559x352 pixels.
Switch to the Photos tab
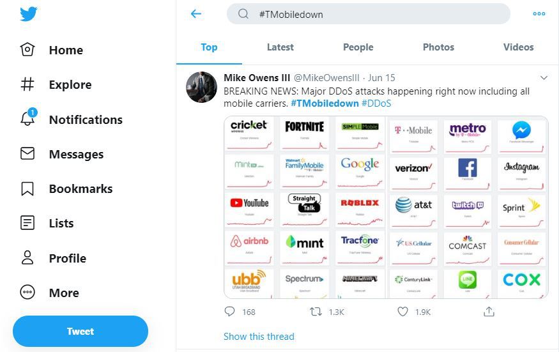[x=438, y=47]
